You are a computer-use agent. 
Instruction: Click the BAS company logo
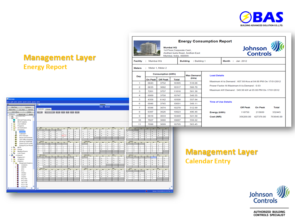262,19
